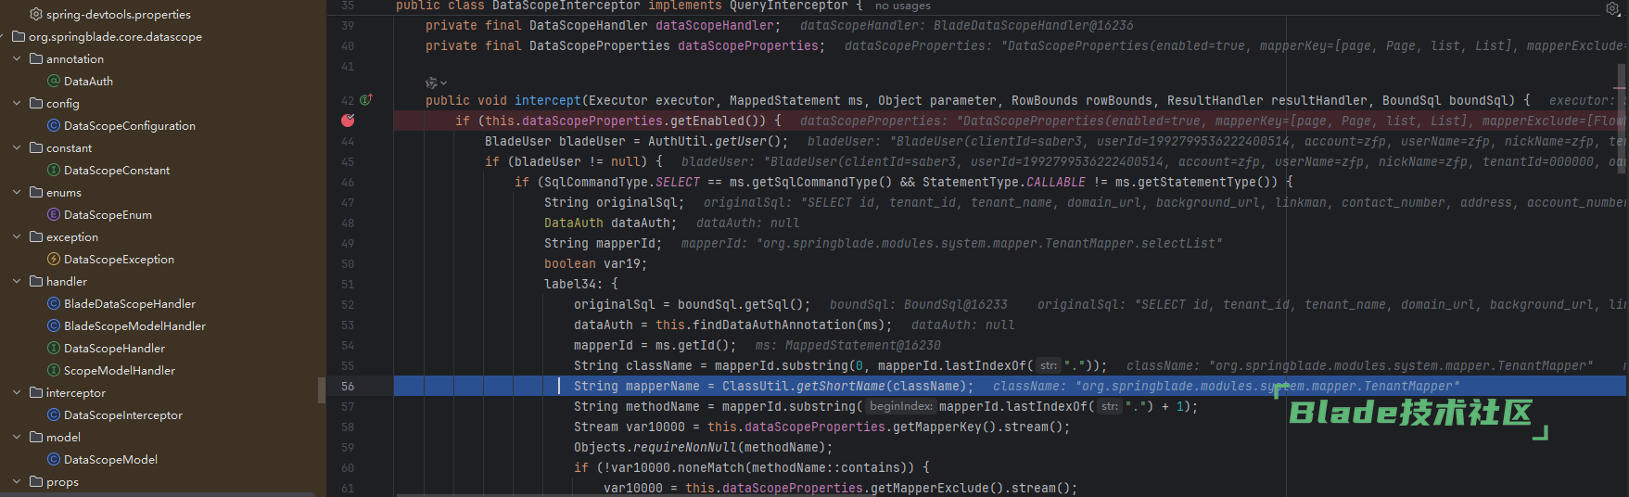Click the intercept method name in code

pos(547,100)
